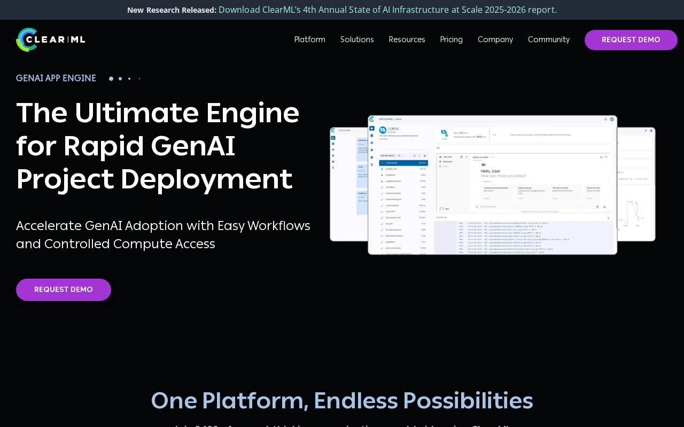The width and height of the screenshot is (684, 427).
Task: Click the dots beside GENAI APP ENGINE
Action: [x=125, y=78]
